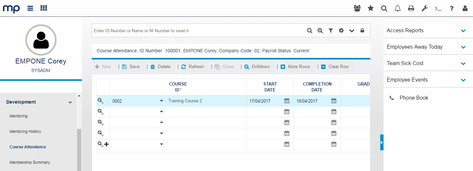Viewport: 473px width, 171px height.
Task: Open Membership Summary menu item
Action: 30,162
